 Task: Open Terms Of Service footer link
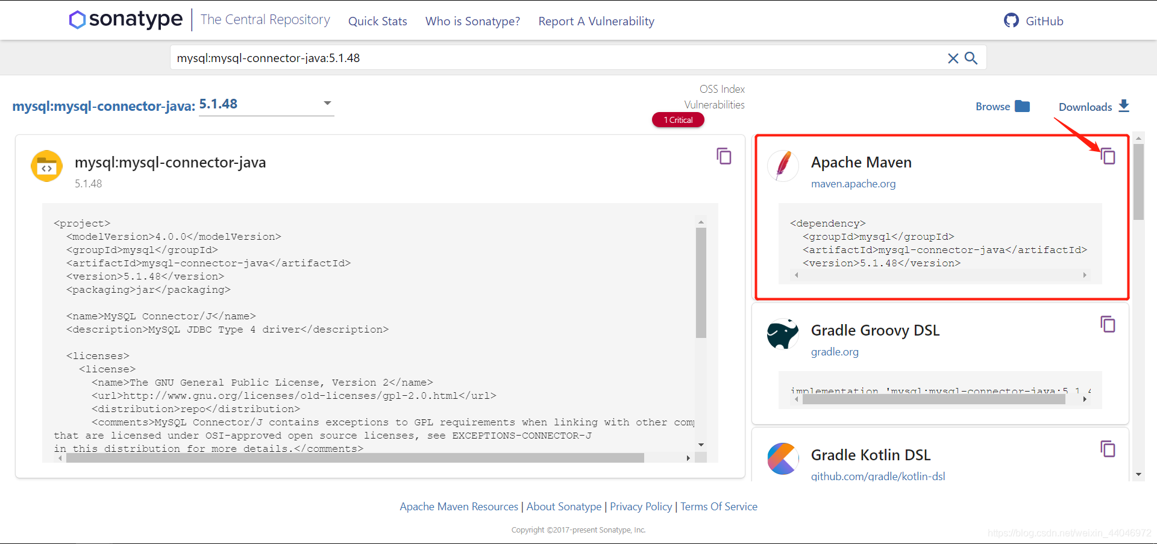719,507
